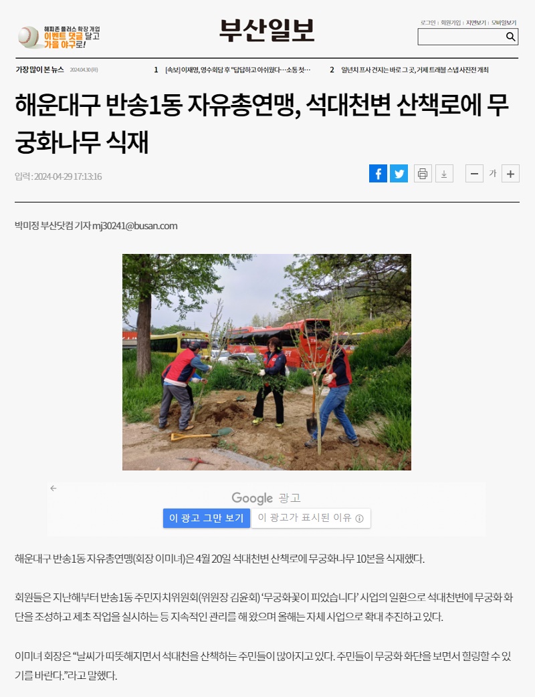Open the 지면보기 link

coord(476,23)
